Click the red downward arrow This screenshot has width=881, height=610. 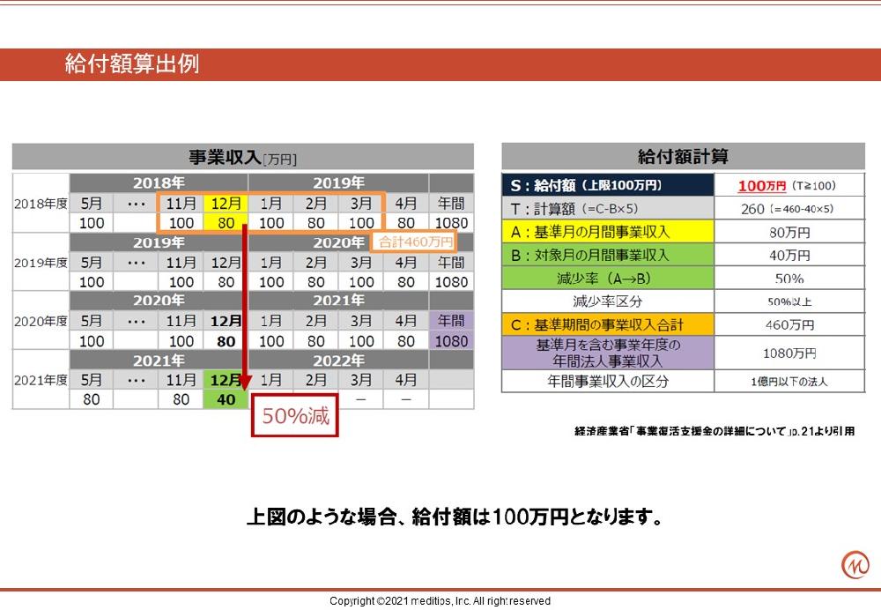pyautogui.click(x=244, y=309)
